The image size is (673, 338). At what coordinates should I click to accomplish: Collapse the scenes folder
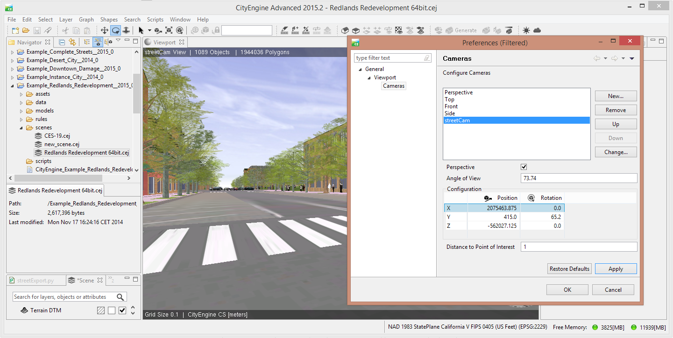21,127
